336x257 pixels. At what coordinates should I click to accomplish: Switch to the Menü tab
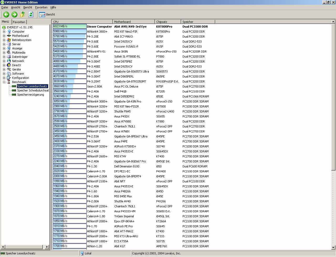point(6,22)
